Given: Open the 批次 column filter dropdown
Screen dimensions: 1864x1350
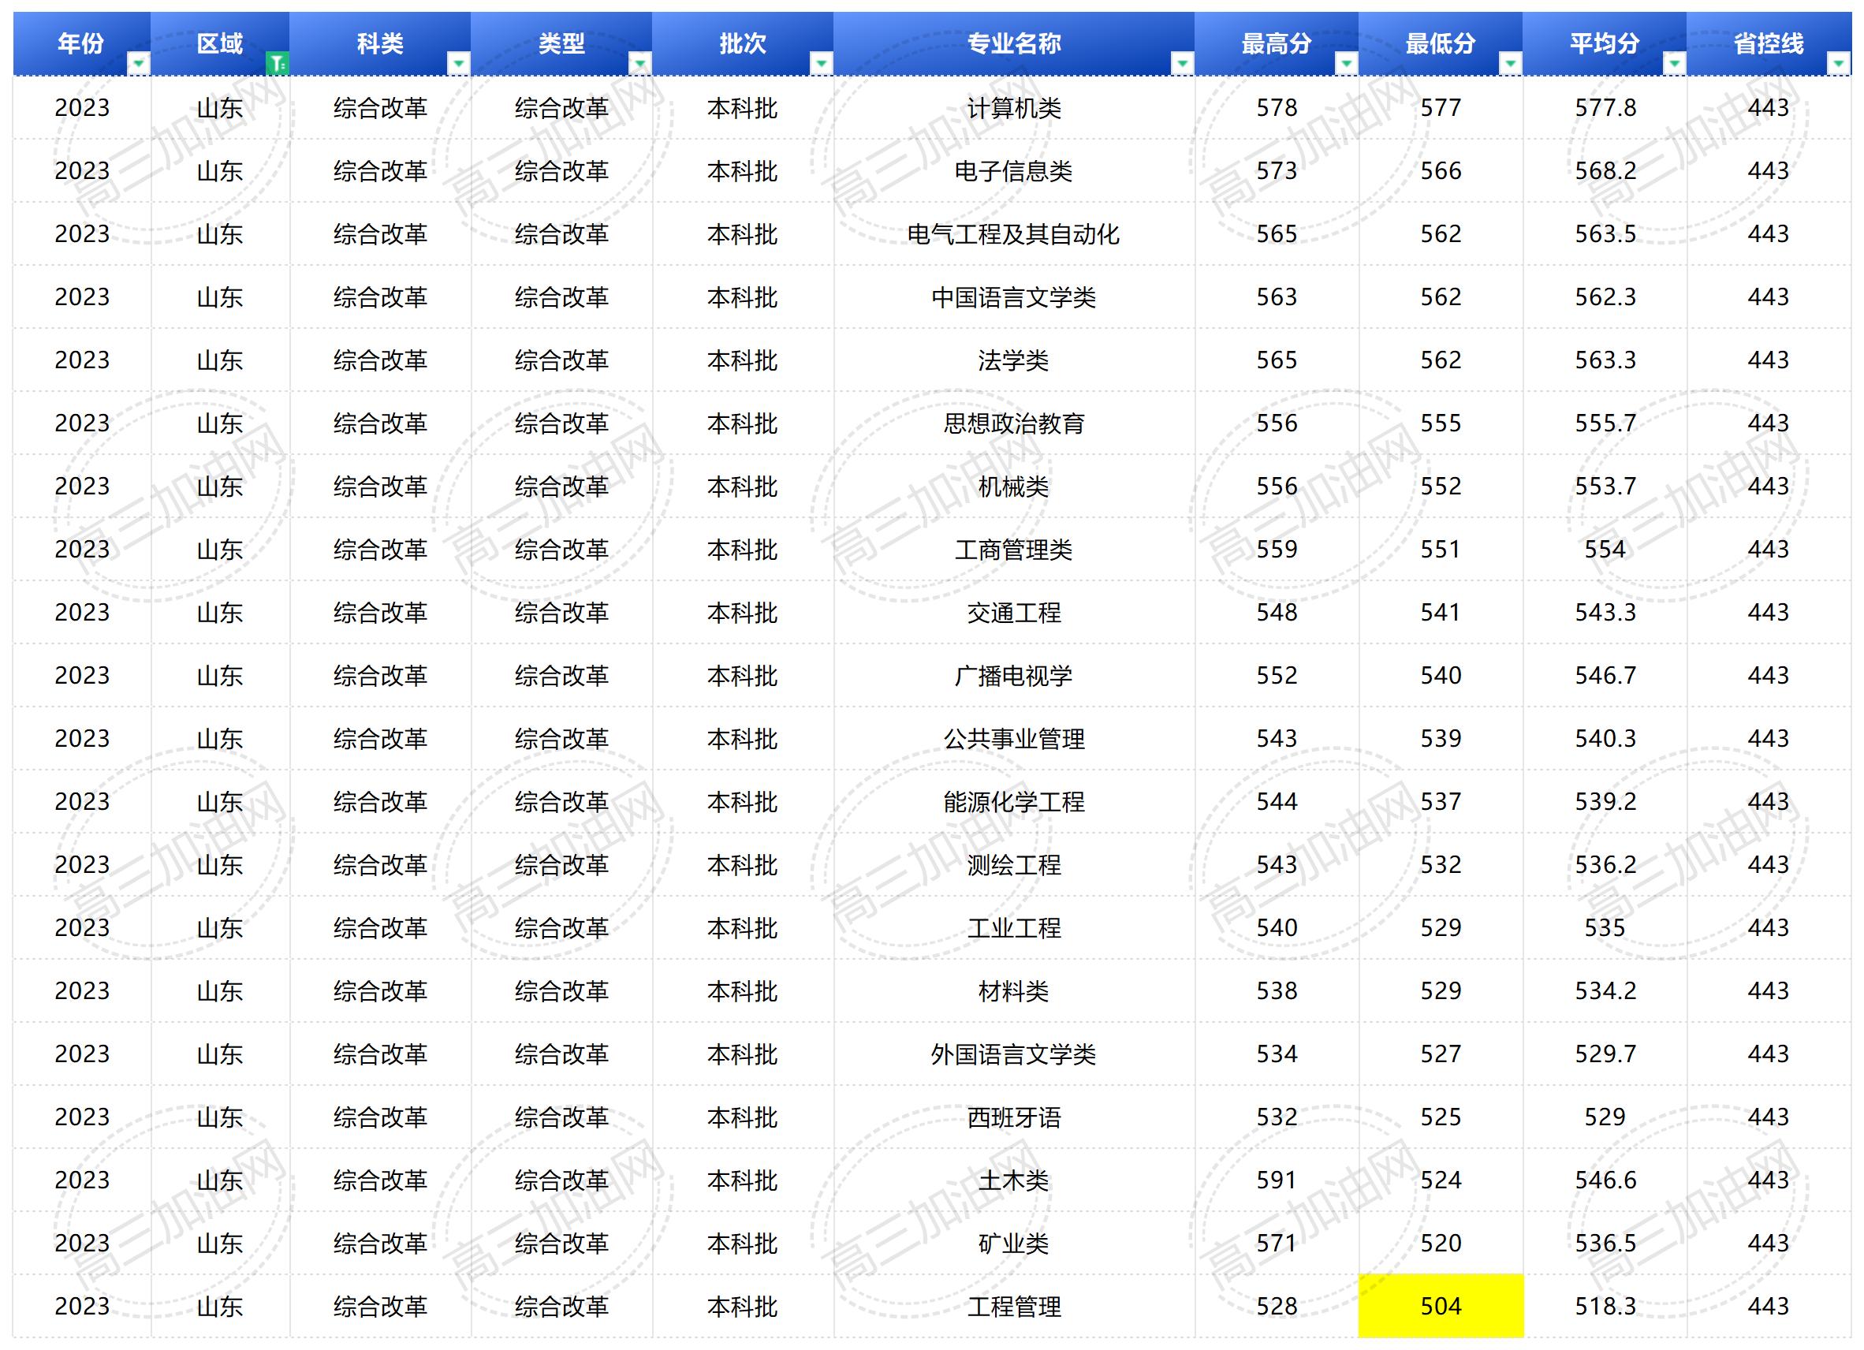Looking at the screenshot, I should (821, 63).
